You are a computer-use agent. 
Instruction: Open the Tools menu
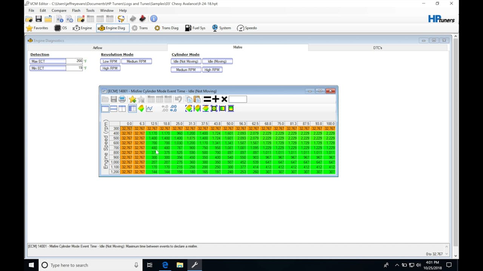(90, 11)
